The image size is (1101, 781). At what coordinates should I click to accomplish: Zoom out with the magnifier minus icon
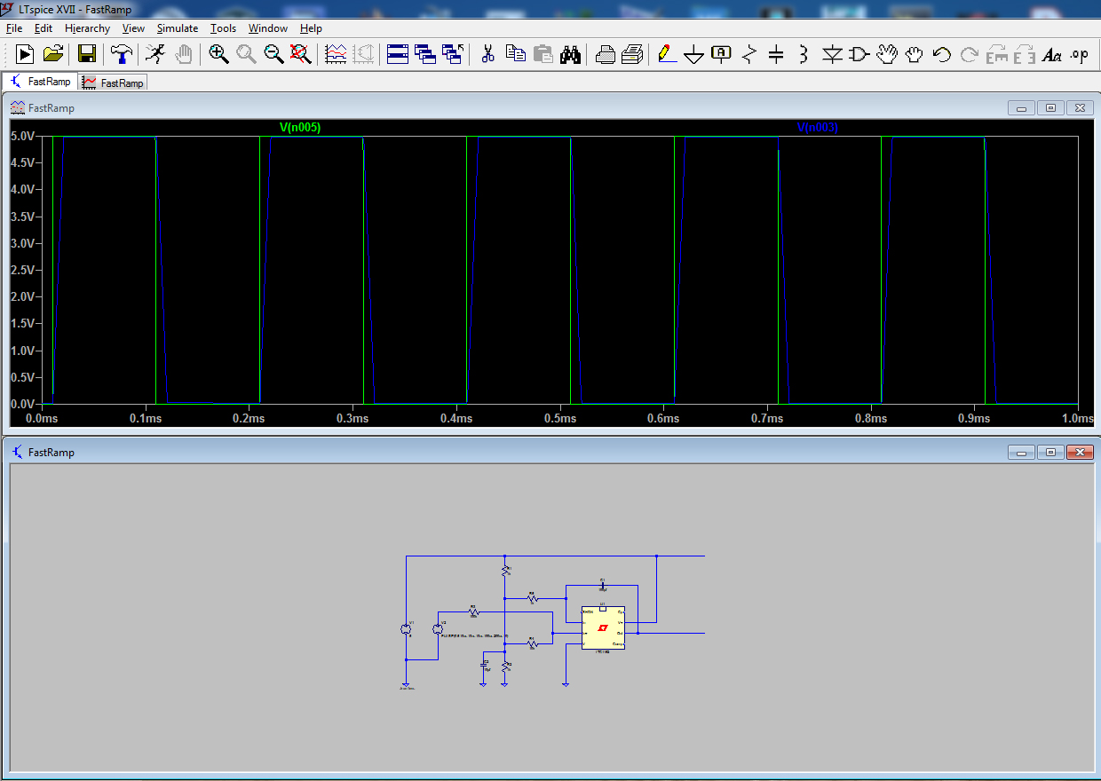273,54
